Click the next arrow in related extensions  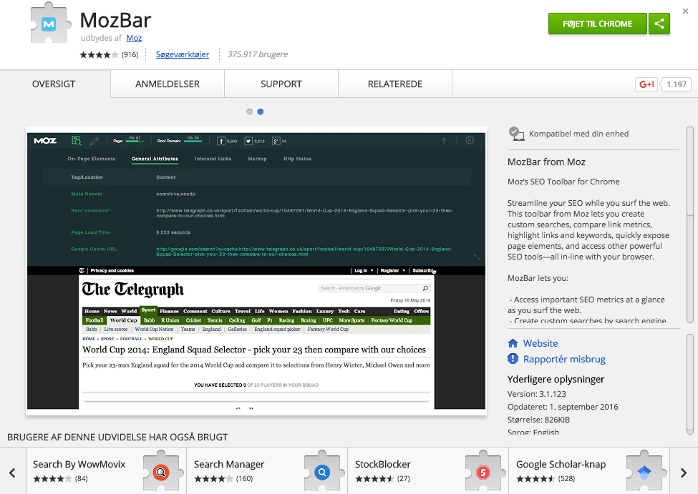pyautogui.click(x=684, y=473)
